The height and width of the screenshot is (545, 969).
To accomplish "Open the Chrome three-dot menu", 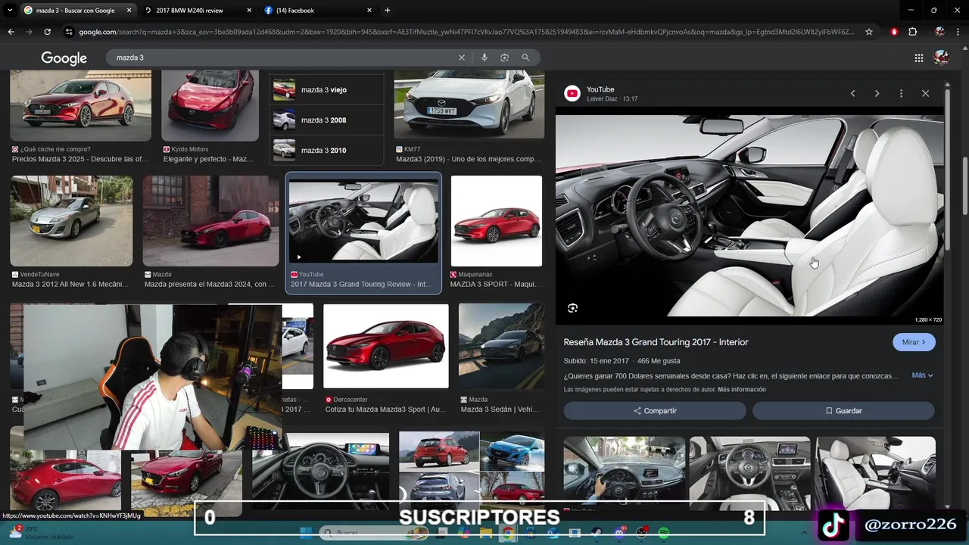I will (x=958, y=32).
